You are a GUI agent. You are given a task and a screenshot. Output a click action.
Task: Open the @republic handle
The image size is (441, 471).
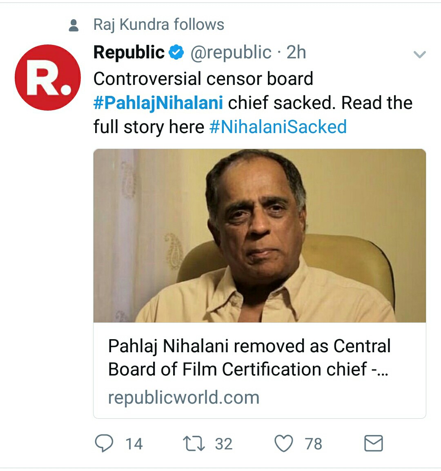click(231, 53)
